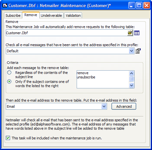The height and width of the screenshot is (150, 152).
Task: Click the open folder icon beside Customer.Dbf
Action: click(x=130, y=33)
